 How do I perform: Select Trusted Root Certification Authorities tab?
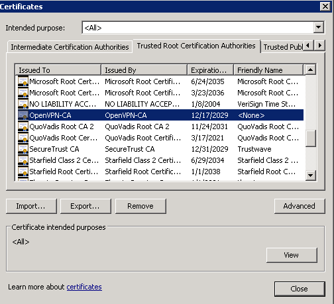point(196,46)
